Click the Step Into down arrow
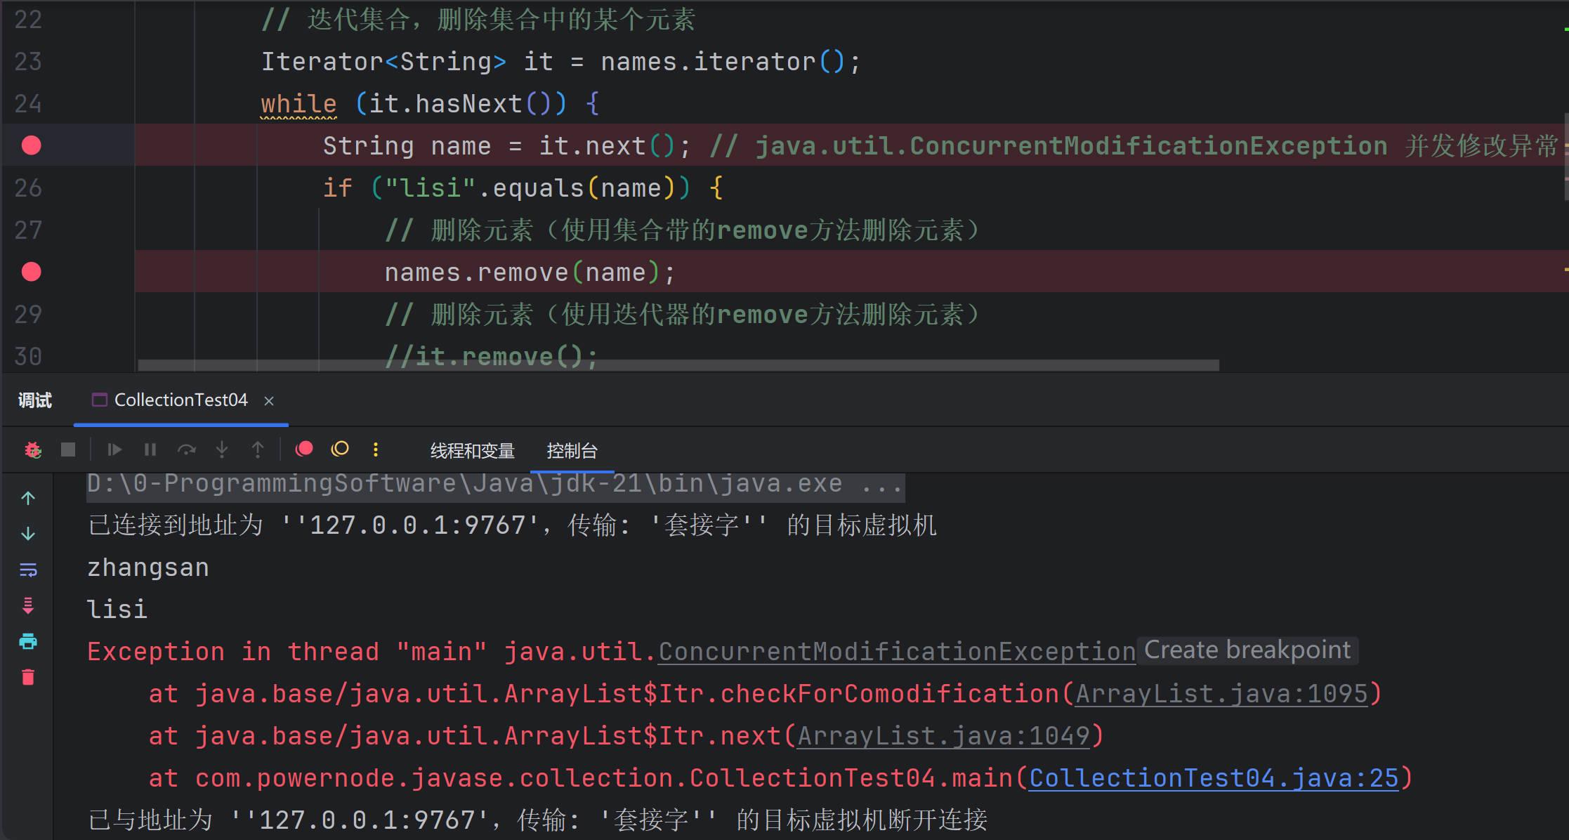Image resolution: width=1569 pixels, height=840 pixels. click(x=222, y=449)
